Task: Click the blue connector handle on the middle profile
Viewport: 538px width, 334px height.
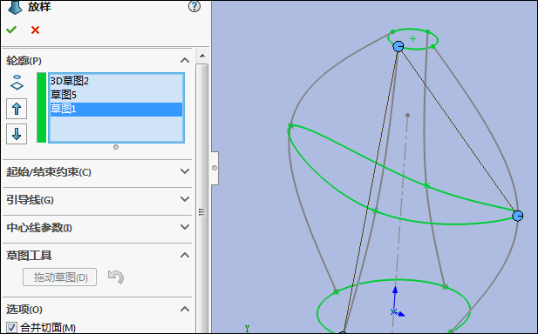Action: pyautogui.click(x=518, y=216)
